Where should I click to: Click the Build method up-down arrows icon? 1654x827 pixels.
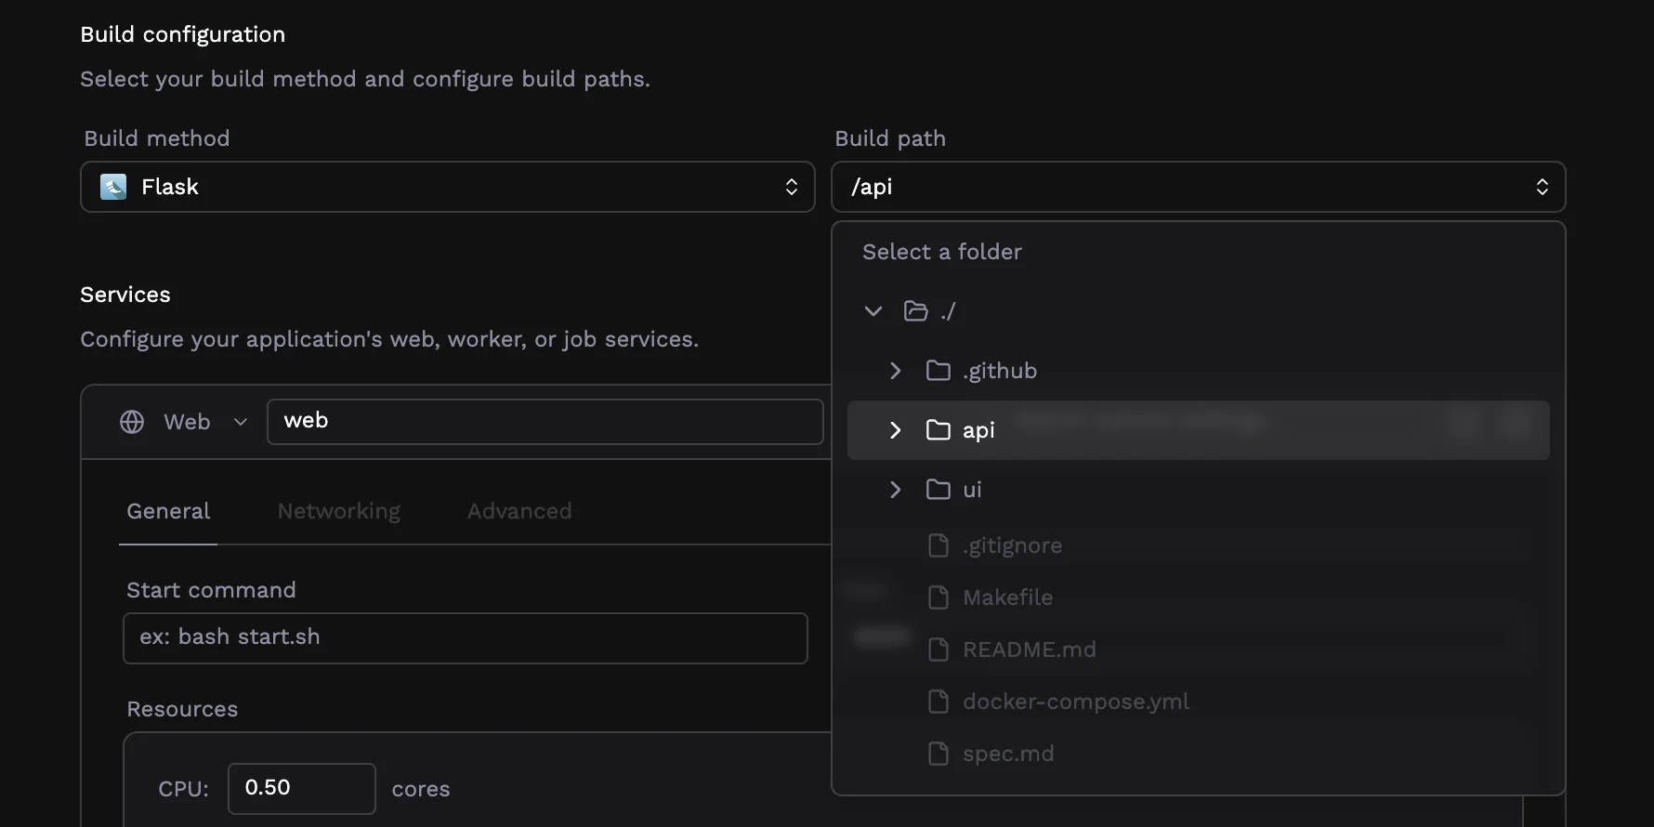coord(791,187)
